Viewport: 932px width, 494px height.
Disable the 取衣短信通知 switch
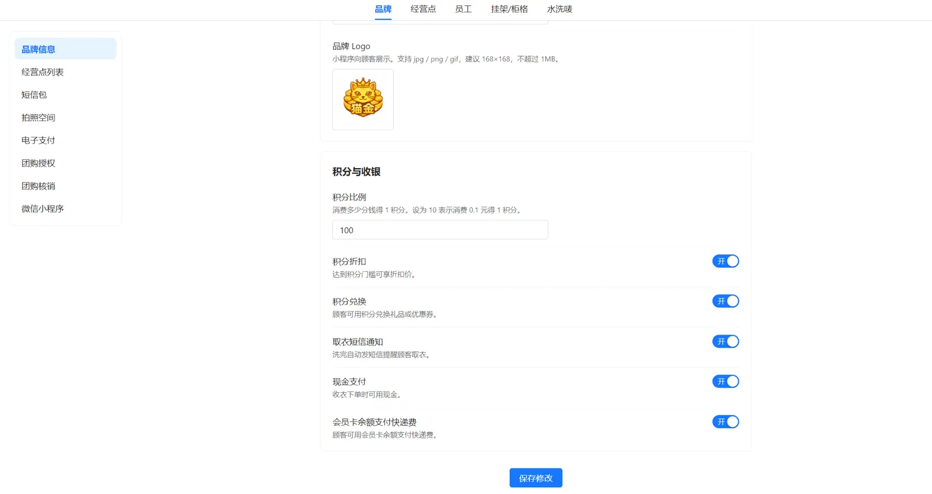pyautogui.click(x=725, y=342)
